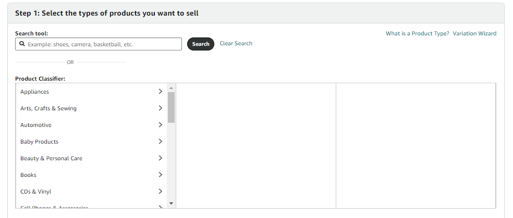Select the Appliances category
The width and height of the screenshot is (513, 218).
(34, 92)
